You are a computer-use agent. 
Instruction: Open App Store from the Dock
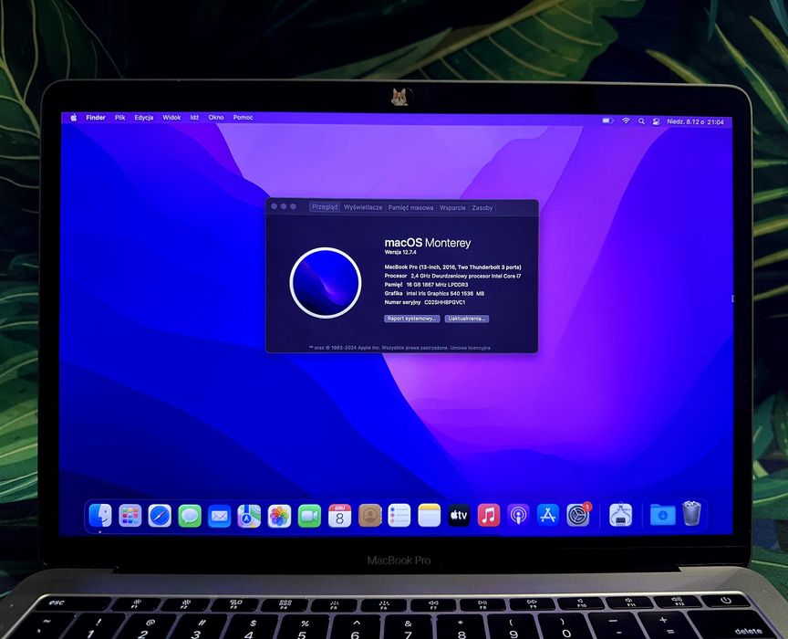coord(548,515)
